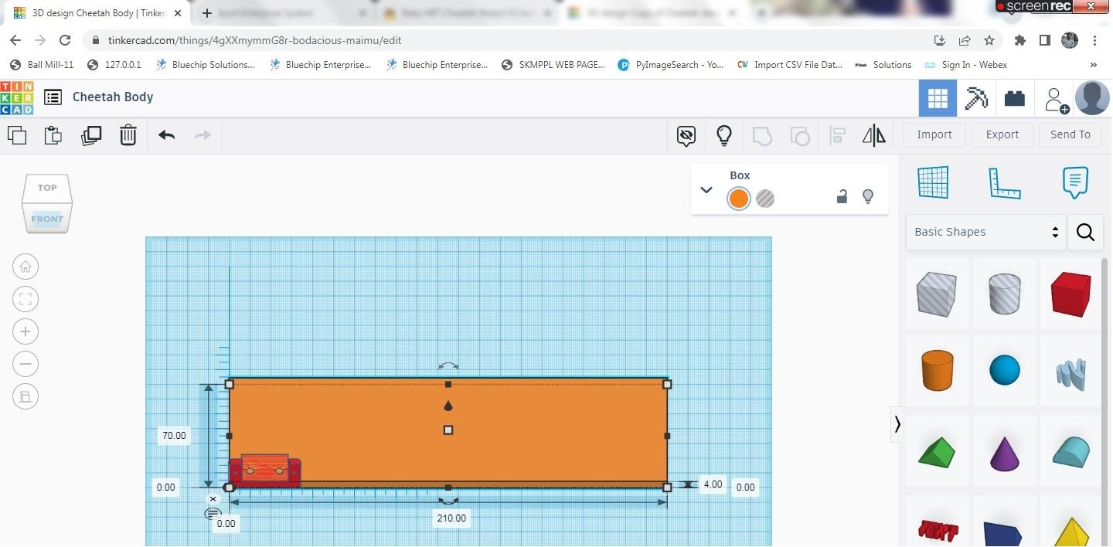Bookmark this page with star icon
This screenshot has height=547, width=1113.
(989, 40)
